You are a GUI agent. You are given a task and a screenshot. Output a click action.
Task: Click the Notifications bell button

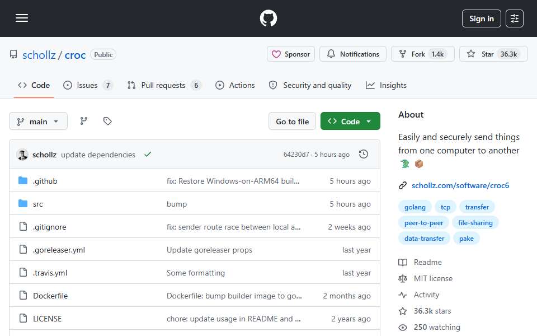click(353, 54)
